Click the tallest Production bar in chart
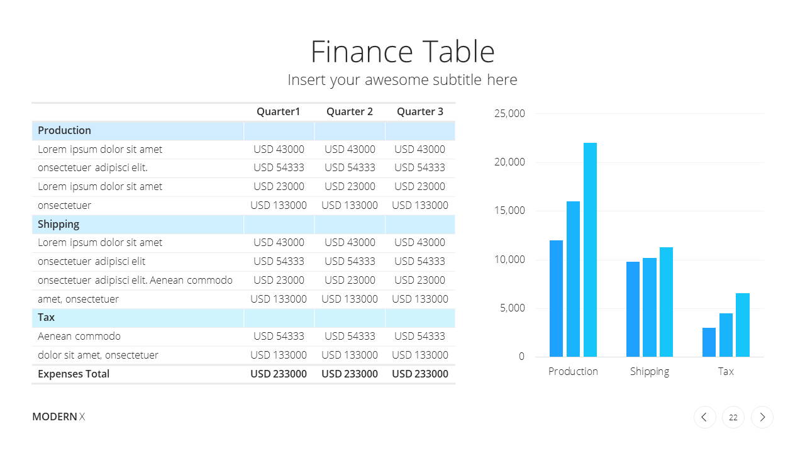Viewport: 805px width, 453px height. click(x=590, y=250)
